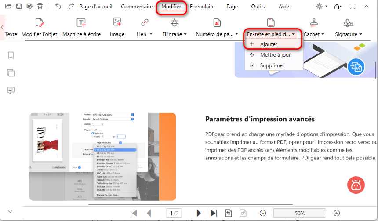Click the page number icon
The width and height of the screenshot is (378, 221).
(217, 23)
